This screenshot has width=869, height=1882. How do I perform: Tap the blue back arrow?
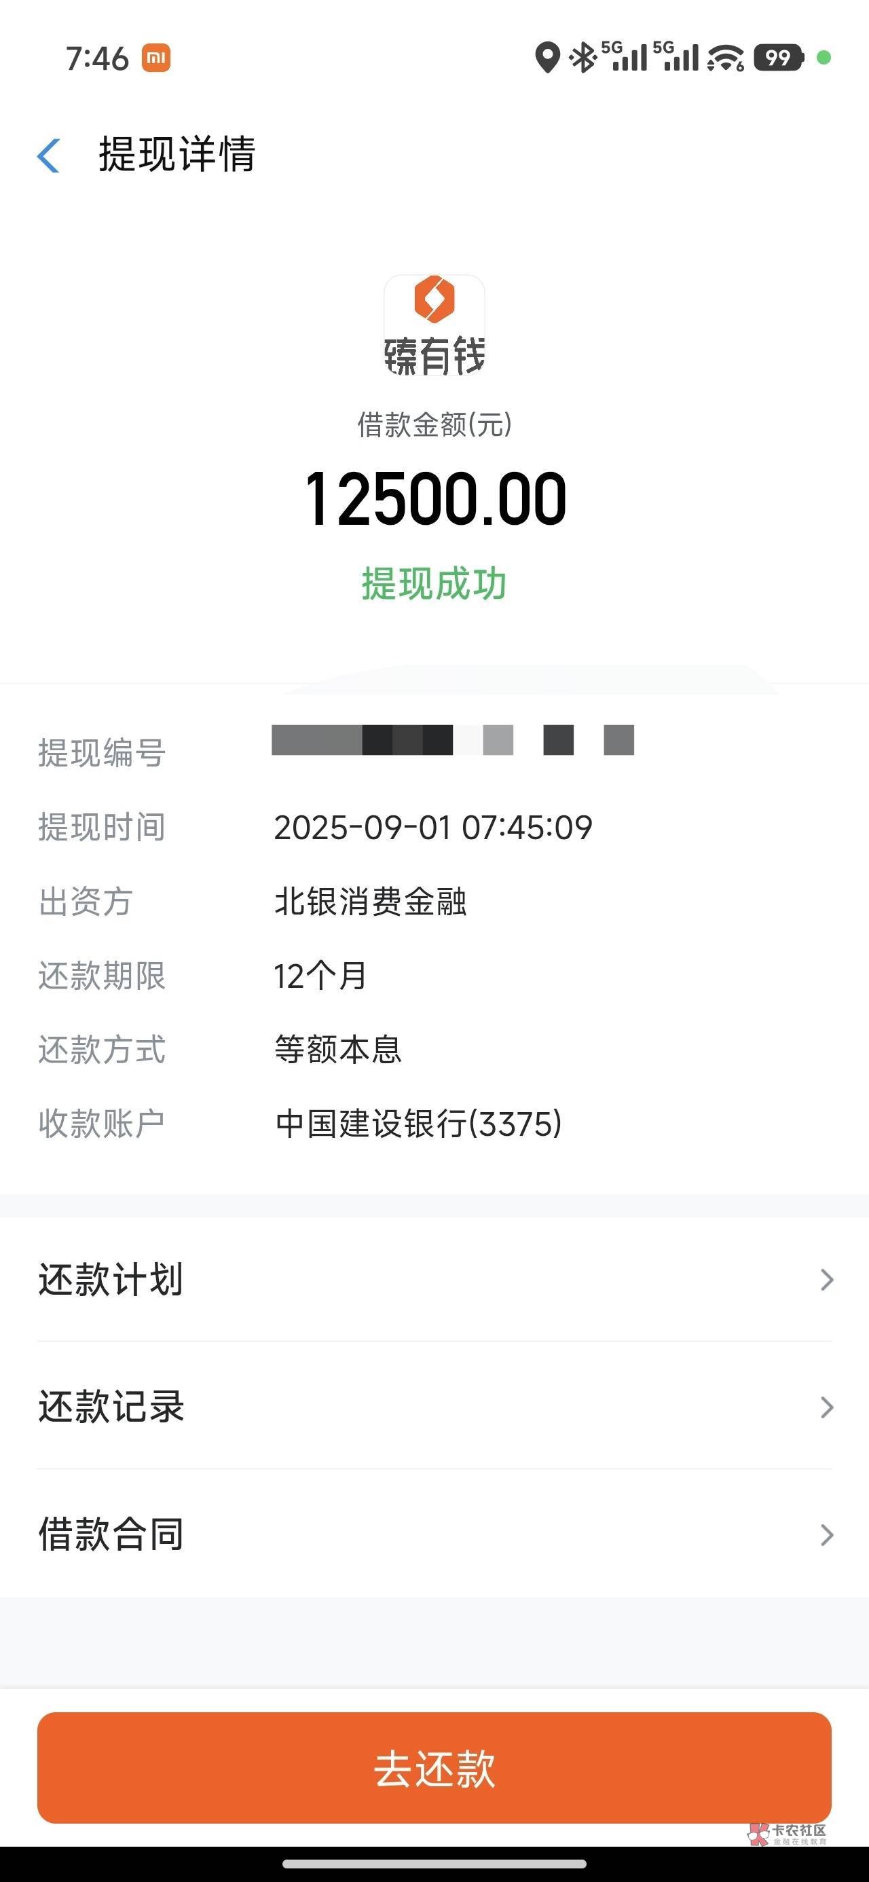48,155
